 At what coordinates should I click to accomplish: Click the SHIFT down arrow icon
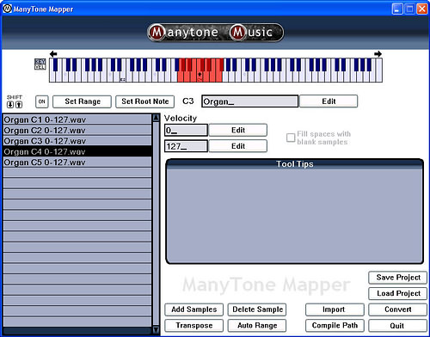[10, 105]
